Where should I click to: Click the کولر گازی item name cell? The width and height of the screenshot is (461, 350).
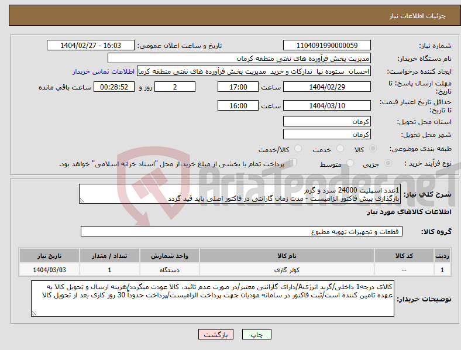click(287, 270)
